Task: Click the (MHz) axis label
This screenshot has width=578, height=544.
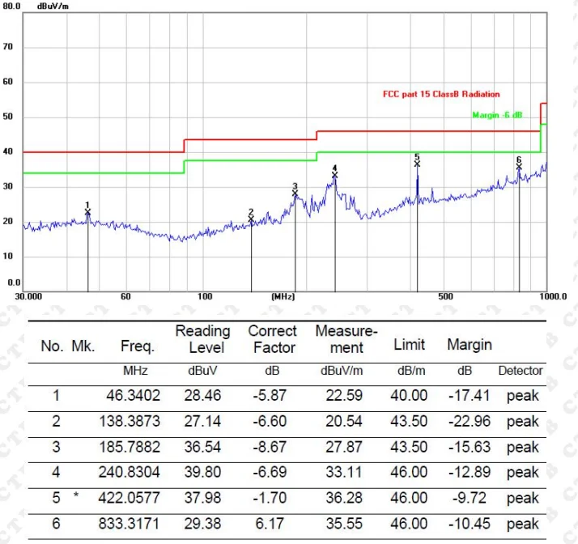Action: [283, 297]
